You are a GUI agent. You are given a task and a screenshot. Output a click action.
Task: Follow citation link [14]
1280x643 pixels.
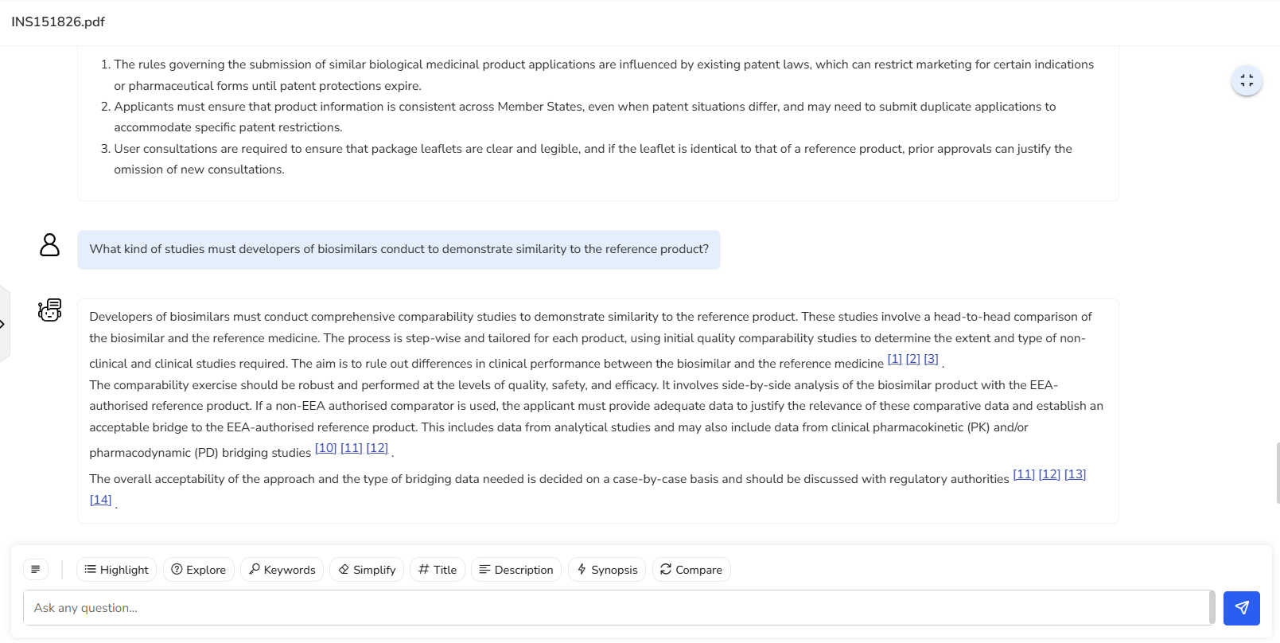(x=100, y=500)
